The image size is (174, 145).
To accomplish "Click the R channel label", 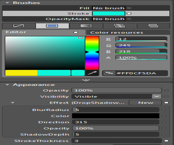I will coord(108,39).
